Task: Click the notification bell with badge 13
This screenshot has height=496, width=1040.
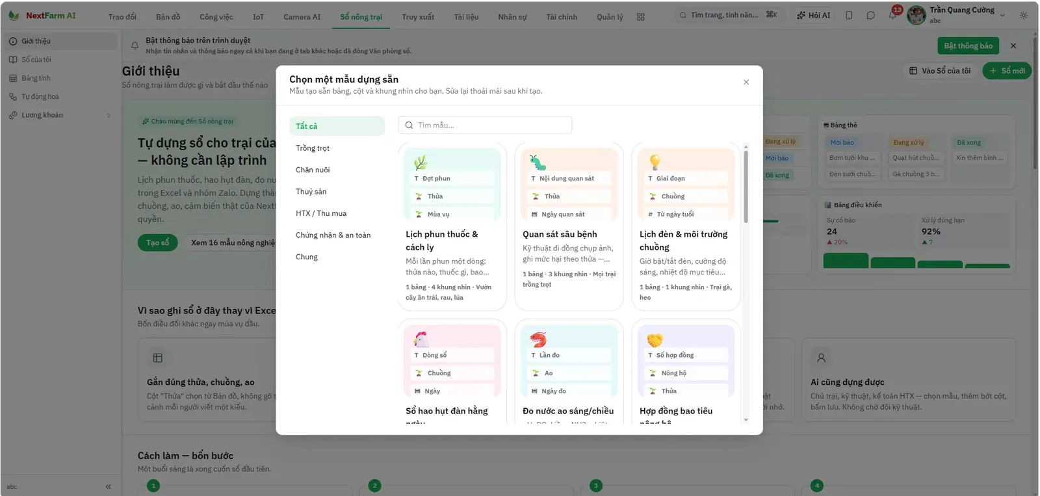Action: [892, 15]
